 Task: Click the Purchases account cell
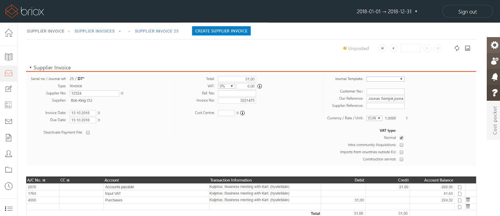156,200
